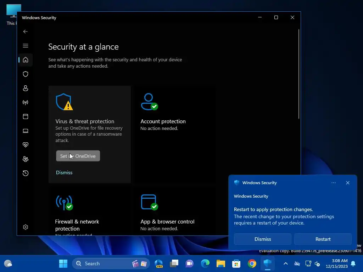Open Device security laptop icon in sidebar
This screenshot has width=363, height=272.
pos(26,131)
